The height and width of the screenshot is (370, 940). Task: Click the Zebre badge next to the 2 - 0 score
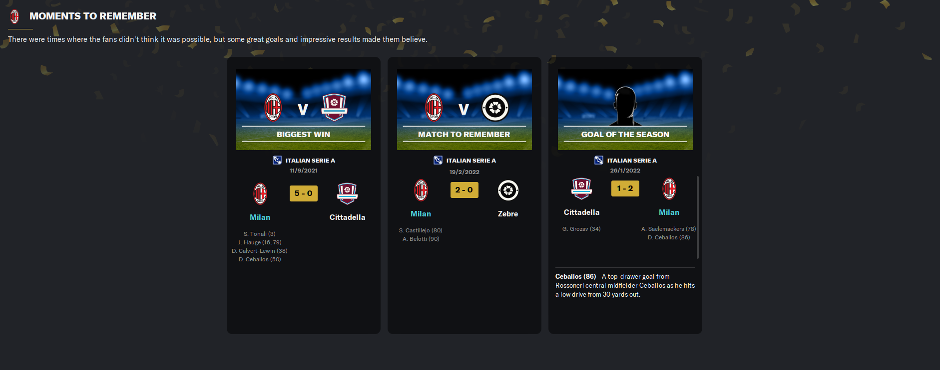click(508, 190)
